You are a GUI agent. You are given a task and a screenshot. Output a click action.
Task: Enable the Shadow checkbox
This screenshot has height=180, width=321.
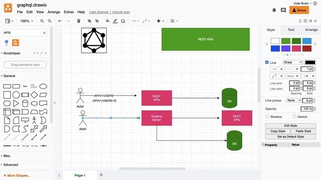267,116
